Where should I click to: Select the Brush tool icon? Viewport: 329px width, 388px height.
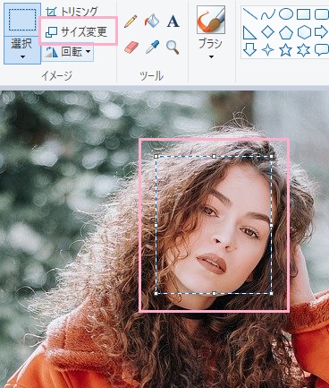point(211,20)
